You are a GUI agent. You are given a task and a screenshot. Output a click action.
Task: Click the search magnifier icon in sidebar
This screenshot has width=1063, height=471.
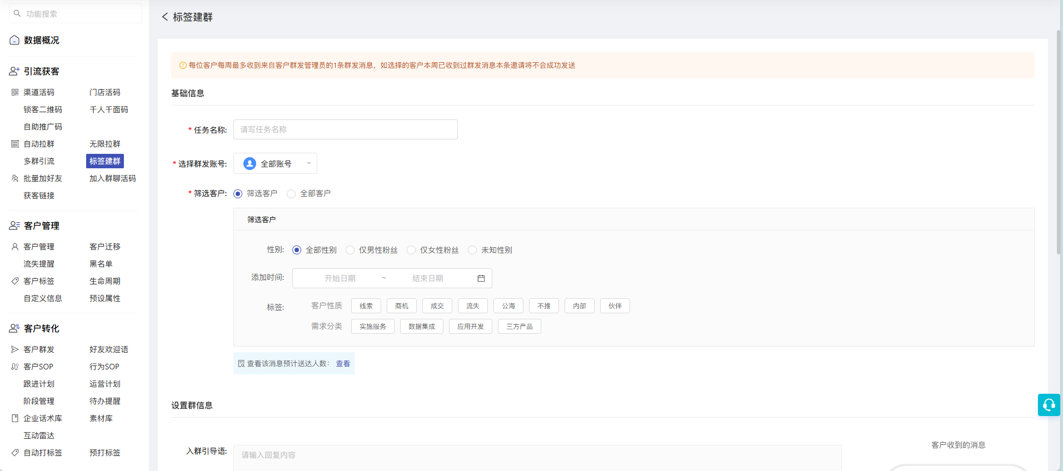tap(17, 13)
